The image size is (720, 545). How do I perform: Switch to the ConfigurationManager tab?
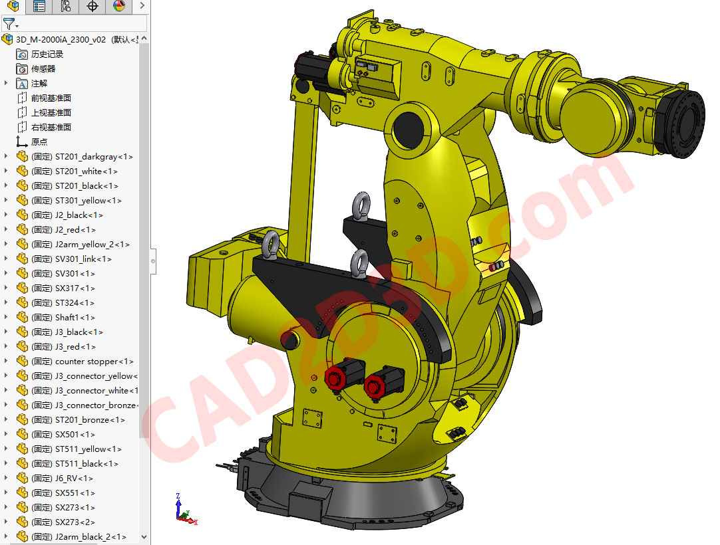coord(65,7)
